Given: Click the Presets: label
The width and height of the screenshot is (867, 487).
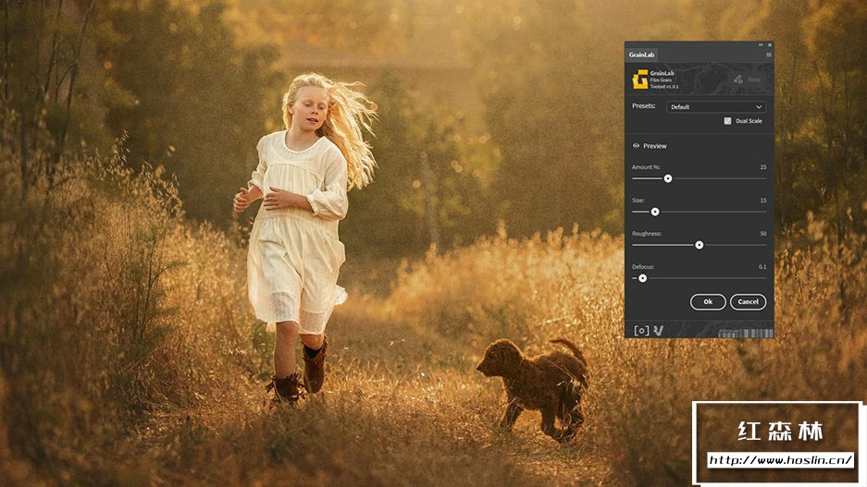Looking at the screenshot, I should click(644, 105).
